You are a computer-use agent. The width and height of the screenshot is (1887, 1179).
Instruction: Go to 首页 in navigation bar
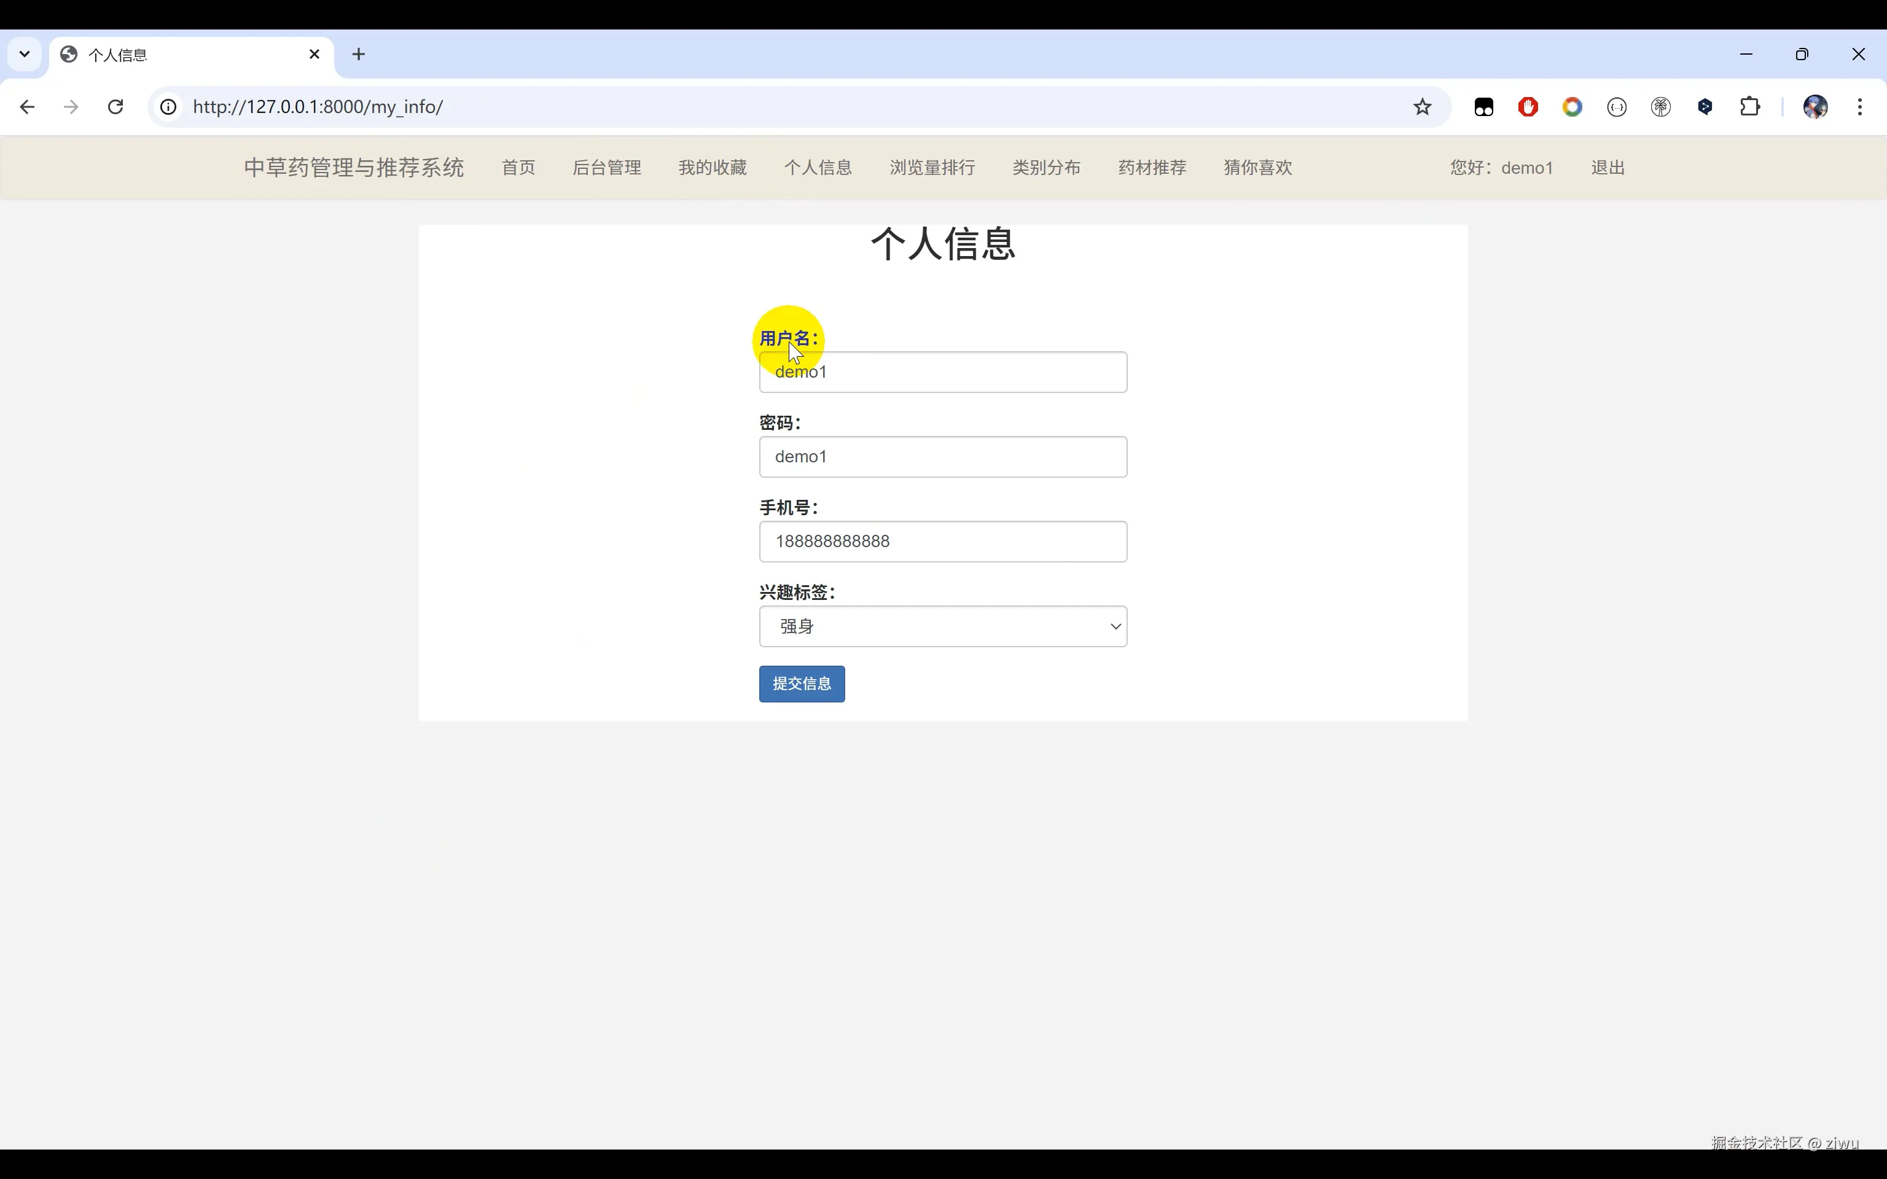pos(518,168)
